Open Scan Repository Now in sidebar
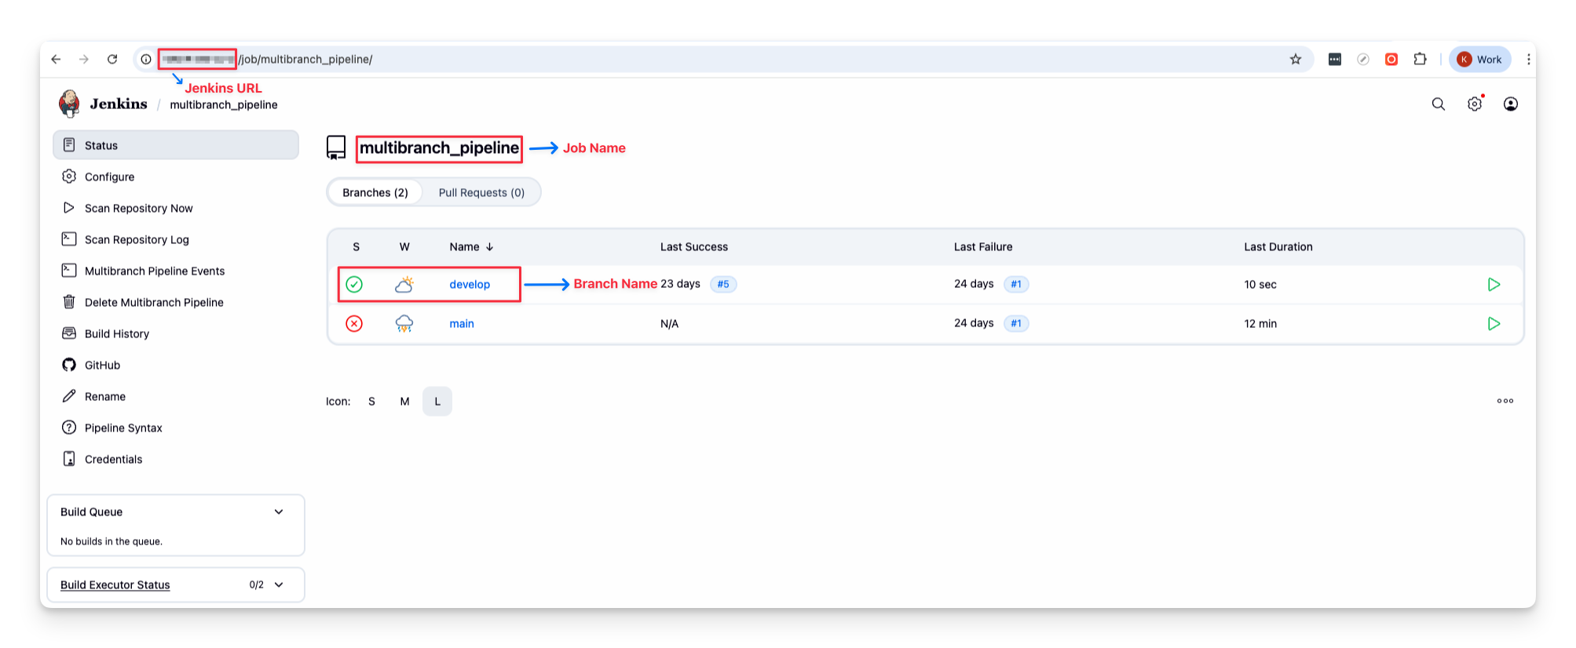 coord(138,209)
